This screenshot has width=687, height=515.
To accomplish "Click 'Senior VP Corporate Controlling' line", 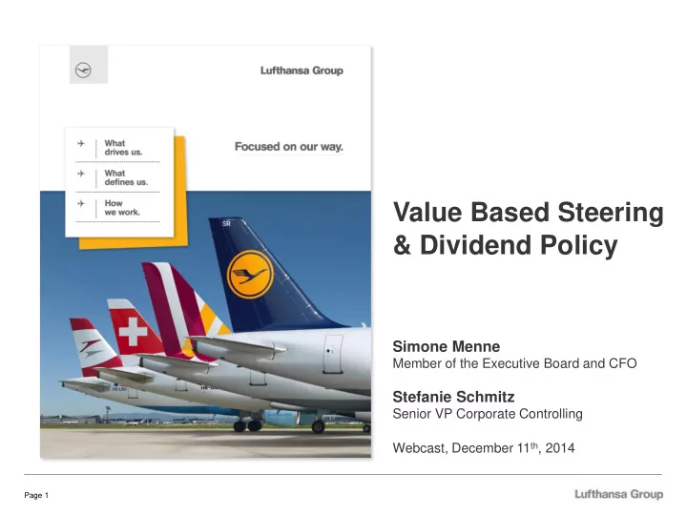I will pos(488,414).
